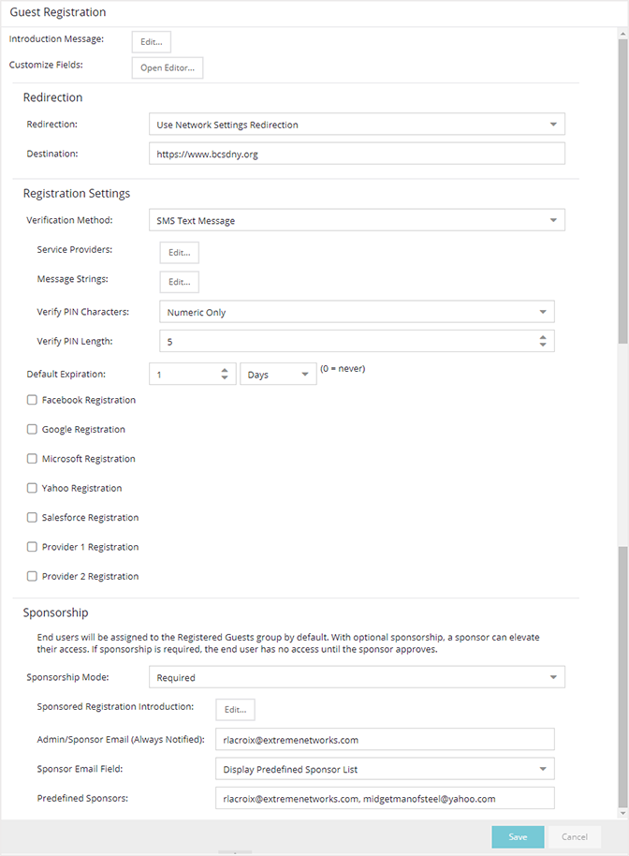Save the guest registration settings
This screenshot has height=856, width=629.
(x=518, y=836)
